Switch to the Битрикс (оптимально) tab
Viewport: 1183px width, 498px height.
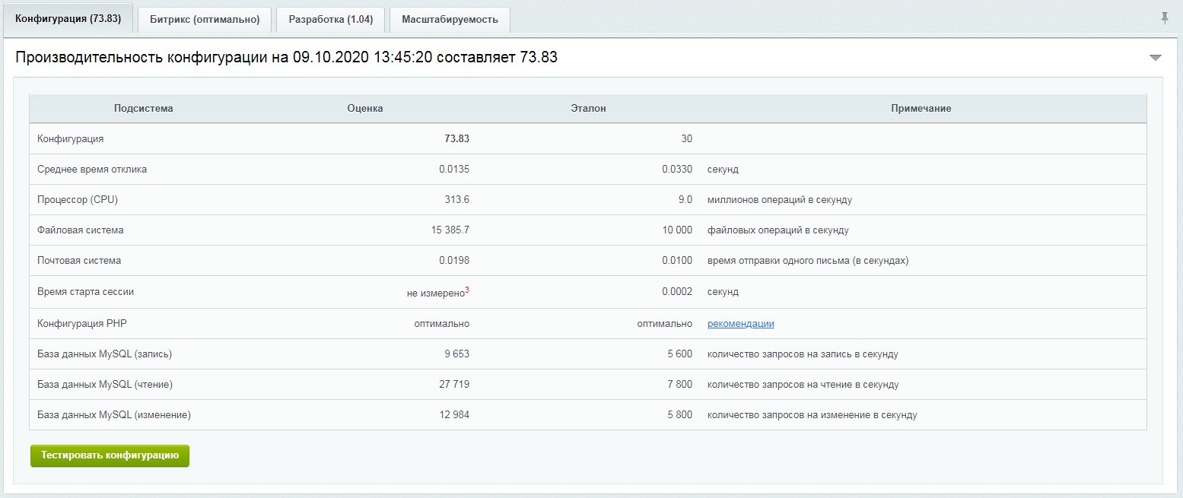(x=205, y=20)
